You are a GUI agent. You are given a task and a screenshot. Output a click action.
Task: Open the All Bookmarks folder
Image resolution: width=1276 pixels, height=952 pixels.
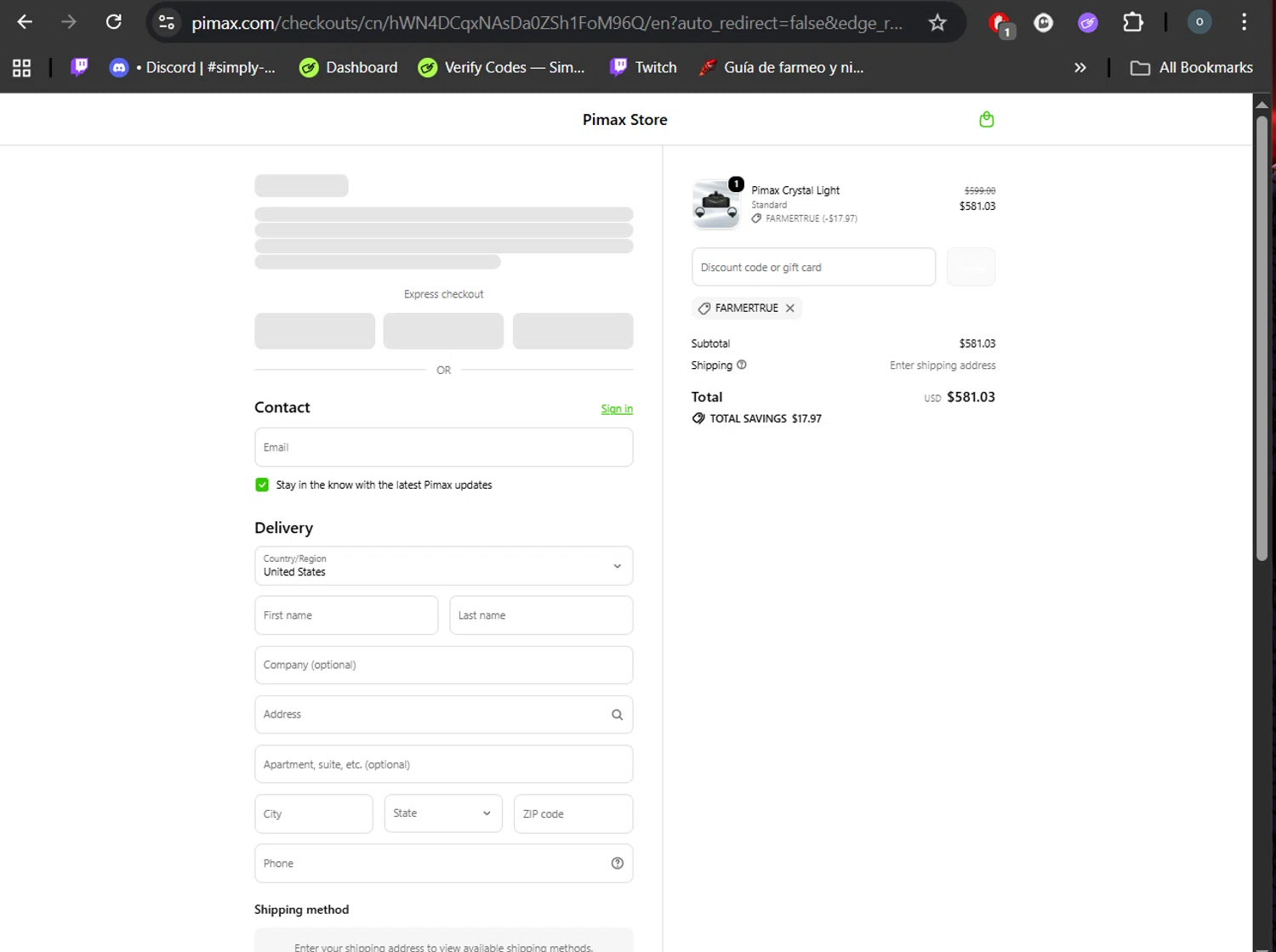coord(1191,68)
